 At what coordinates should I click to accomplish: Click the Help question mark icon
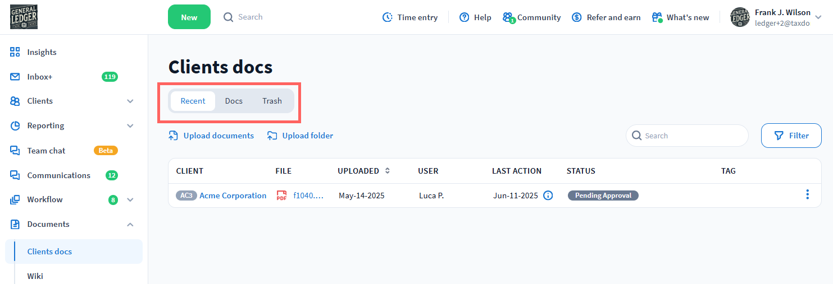[464, 17]
